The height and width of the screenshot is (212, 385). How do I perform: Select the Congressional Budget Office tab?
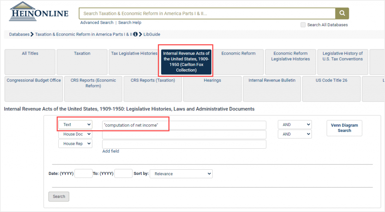pos(33,89)
